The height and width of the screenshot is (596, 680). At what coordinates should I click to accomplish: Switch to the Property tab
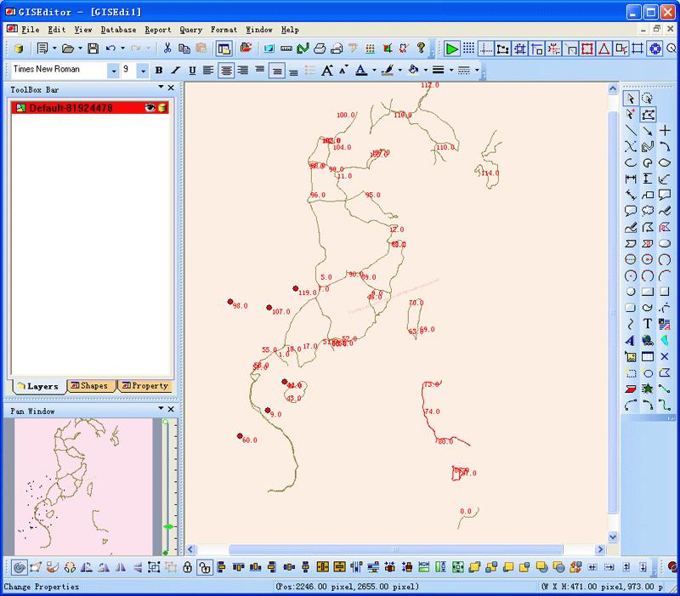(144, 386)
